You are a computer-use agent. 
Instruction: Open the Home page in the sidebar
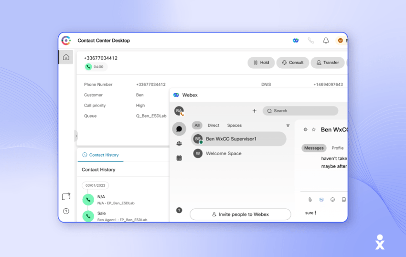click(66, 57)
